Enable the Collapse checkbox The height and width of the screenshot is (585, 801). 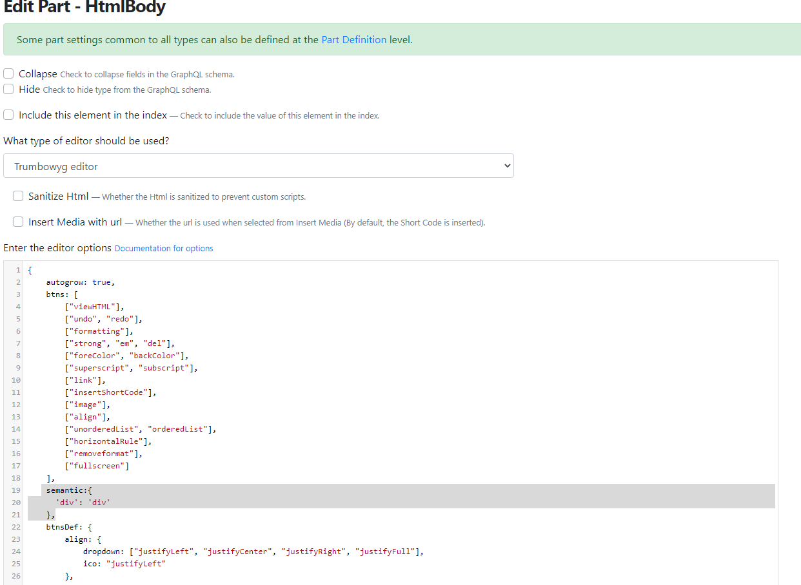coord(8,73)
